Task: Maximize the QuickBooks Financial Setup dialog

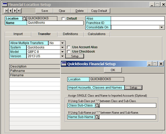Action: point(155,64)
